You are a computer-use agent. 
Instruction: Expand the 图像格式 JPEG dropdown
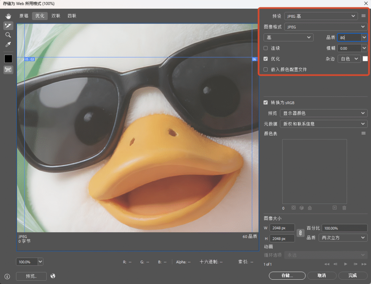[326, 27]
